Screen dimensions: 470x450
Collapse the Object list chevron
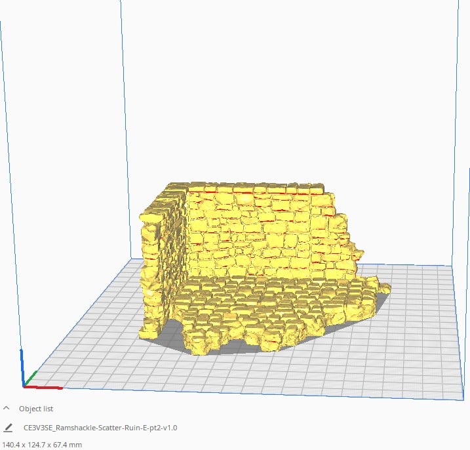[x=7, y=408]
